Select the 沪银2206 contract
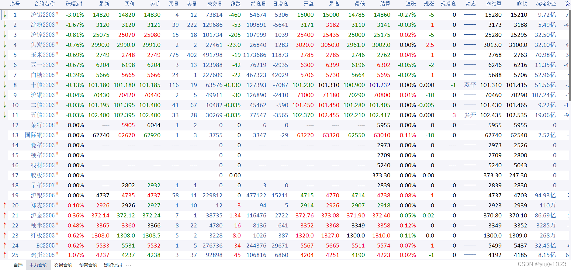This screenshot has height=270, width=571. pos(43,195)
